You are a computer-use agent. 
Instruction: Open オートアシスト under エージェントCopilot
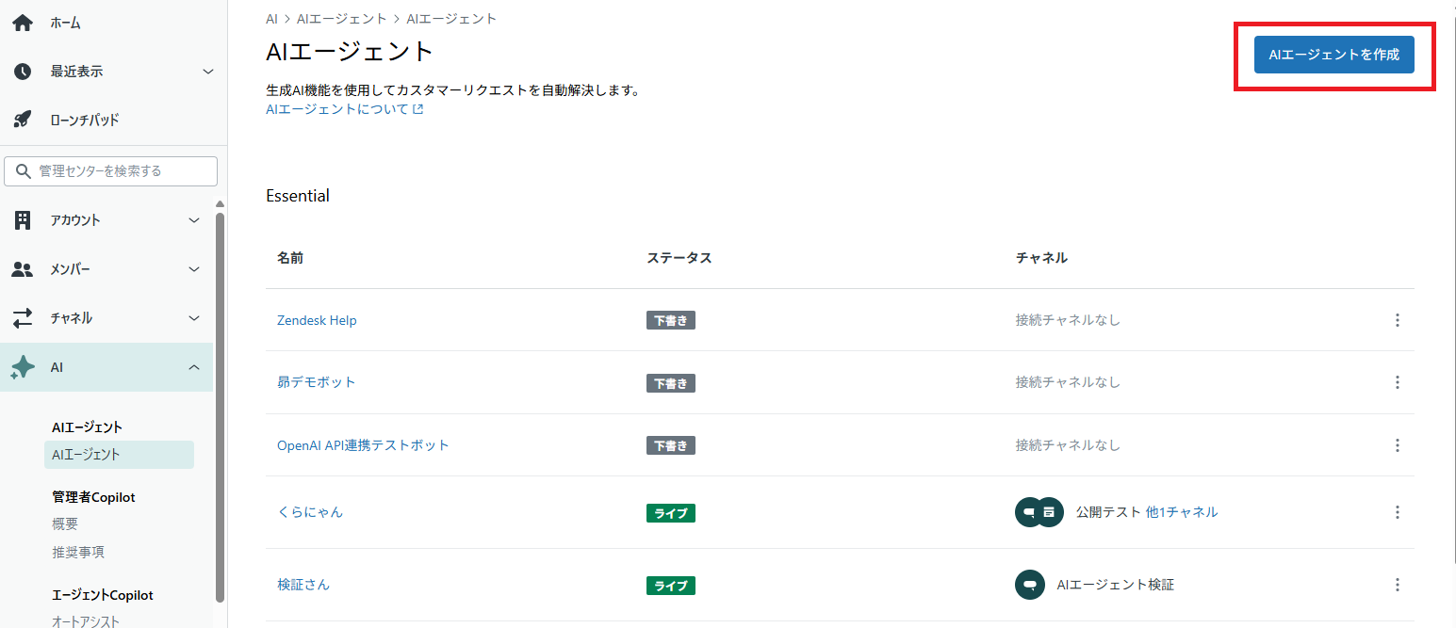83,620
